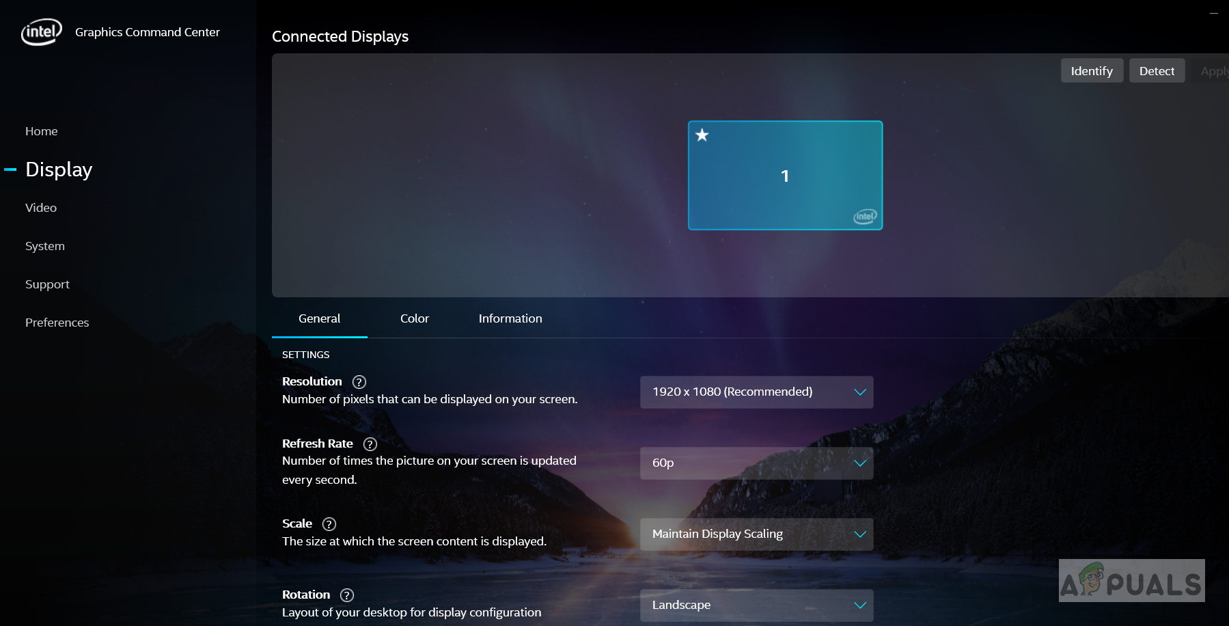Click the SETTINGS section label

pos(306,355)
